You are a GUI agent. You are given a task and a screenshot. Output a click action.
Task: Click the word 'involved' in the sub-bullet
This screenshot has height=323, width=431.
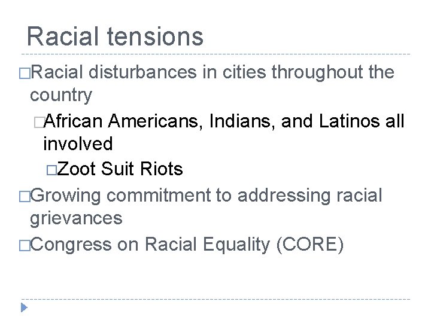[x=78, y=144]
